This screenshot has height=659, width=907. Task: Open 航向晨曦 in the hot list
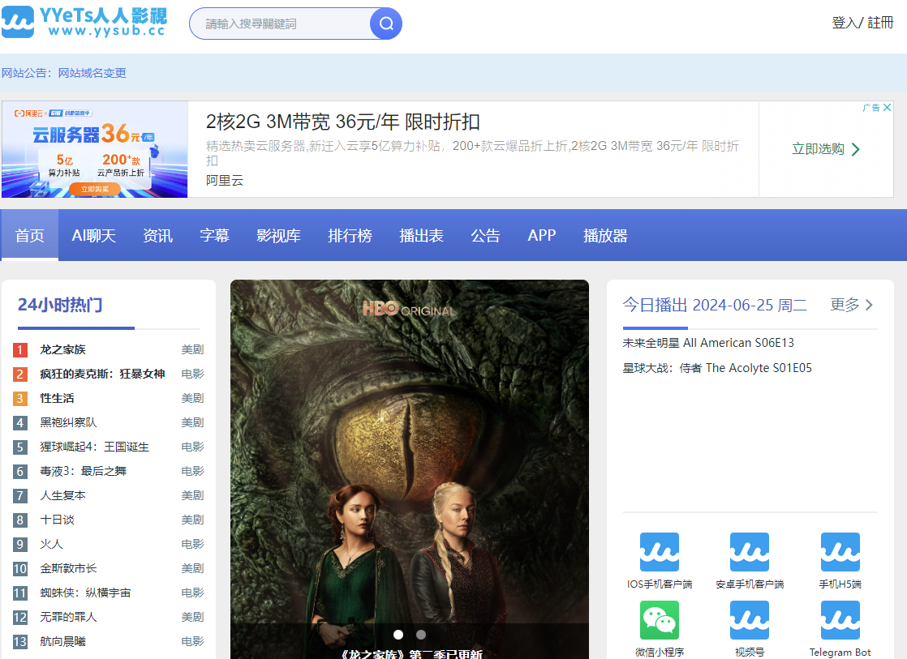point(62,641)
